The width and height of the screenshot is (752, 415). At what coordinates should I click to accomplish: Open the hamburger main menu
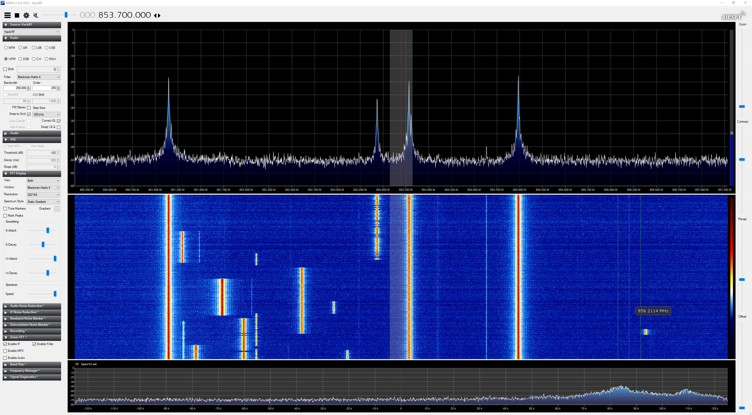point(8,15)
